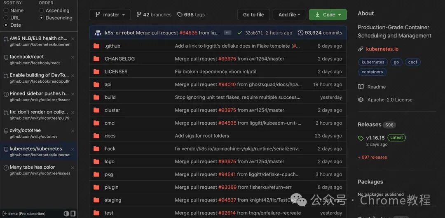Click the pull request icon beside AWS NLB/ELB
Image resolution: width=445 pixels, height=218 pixels.
pos(6,39)
